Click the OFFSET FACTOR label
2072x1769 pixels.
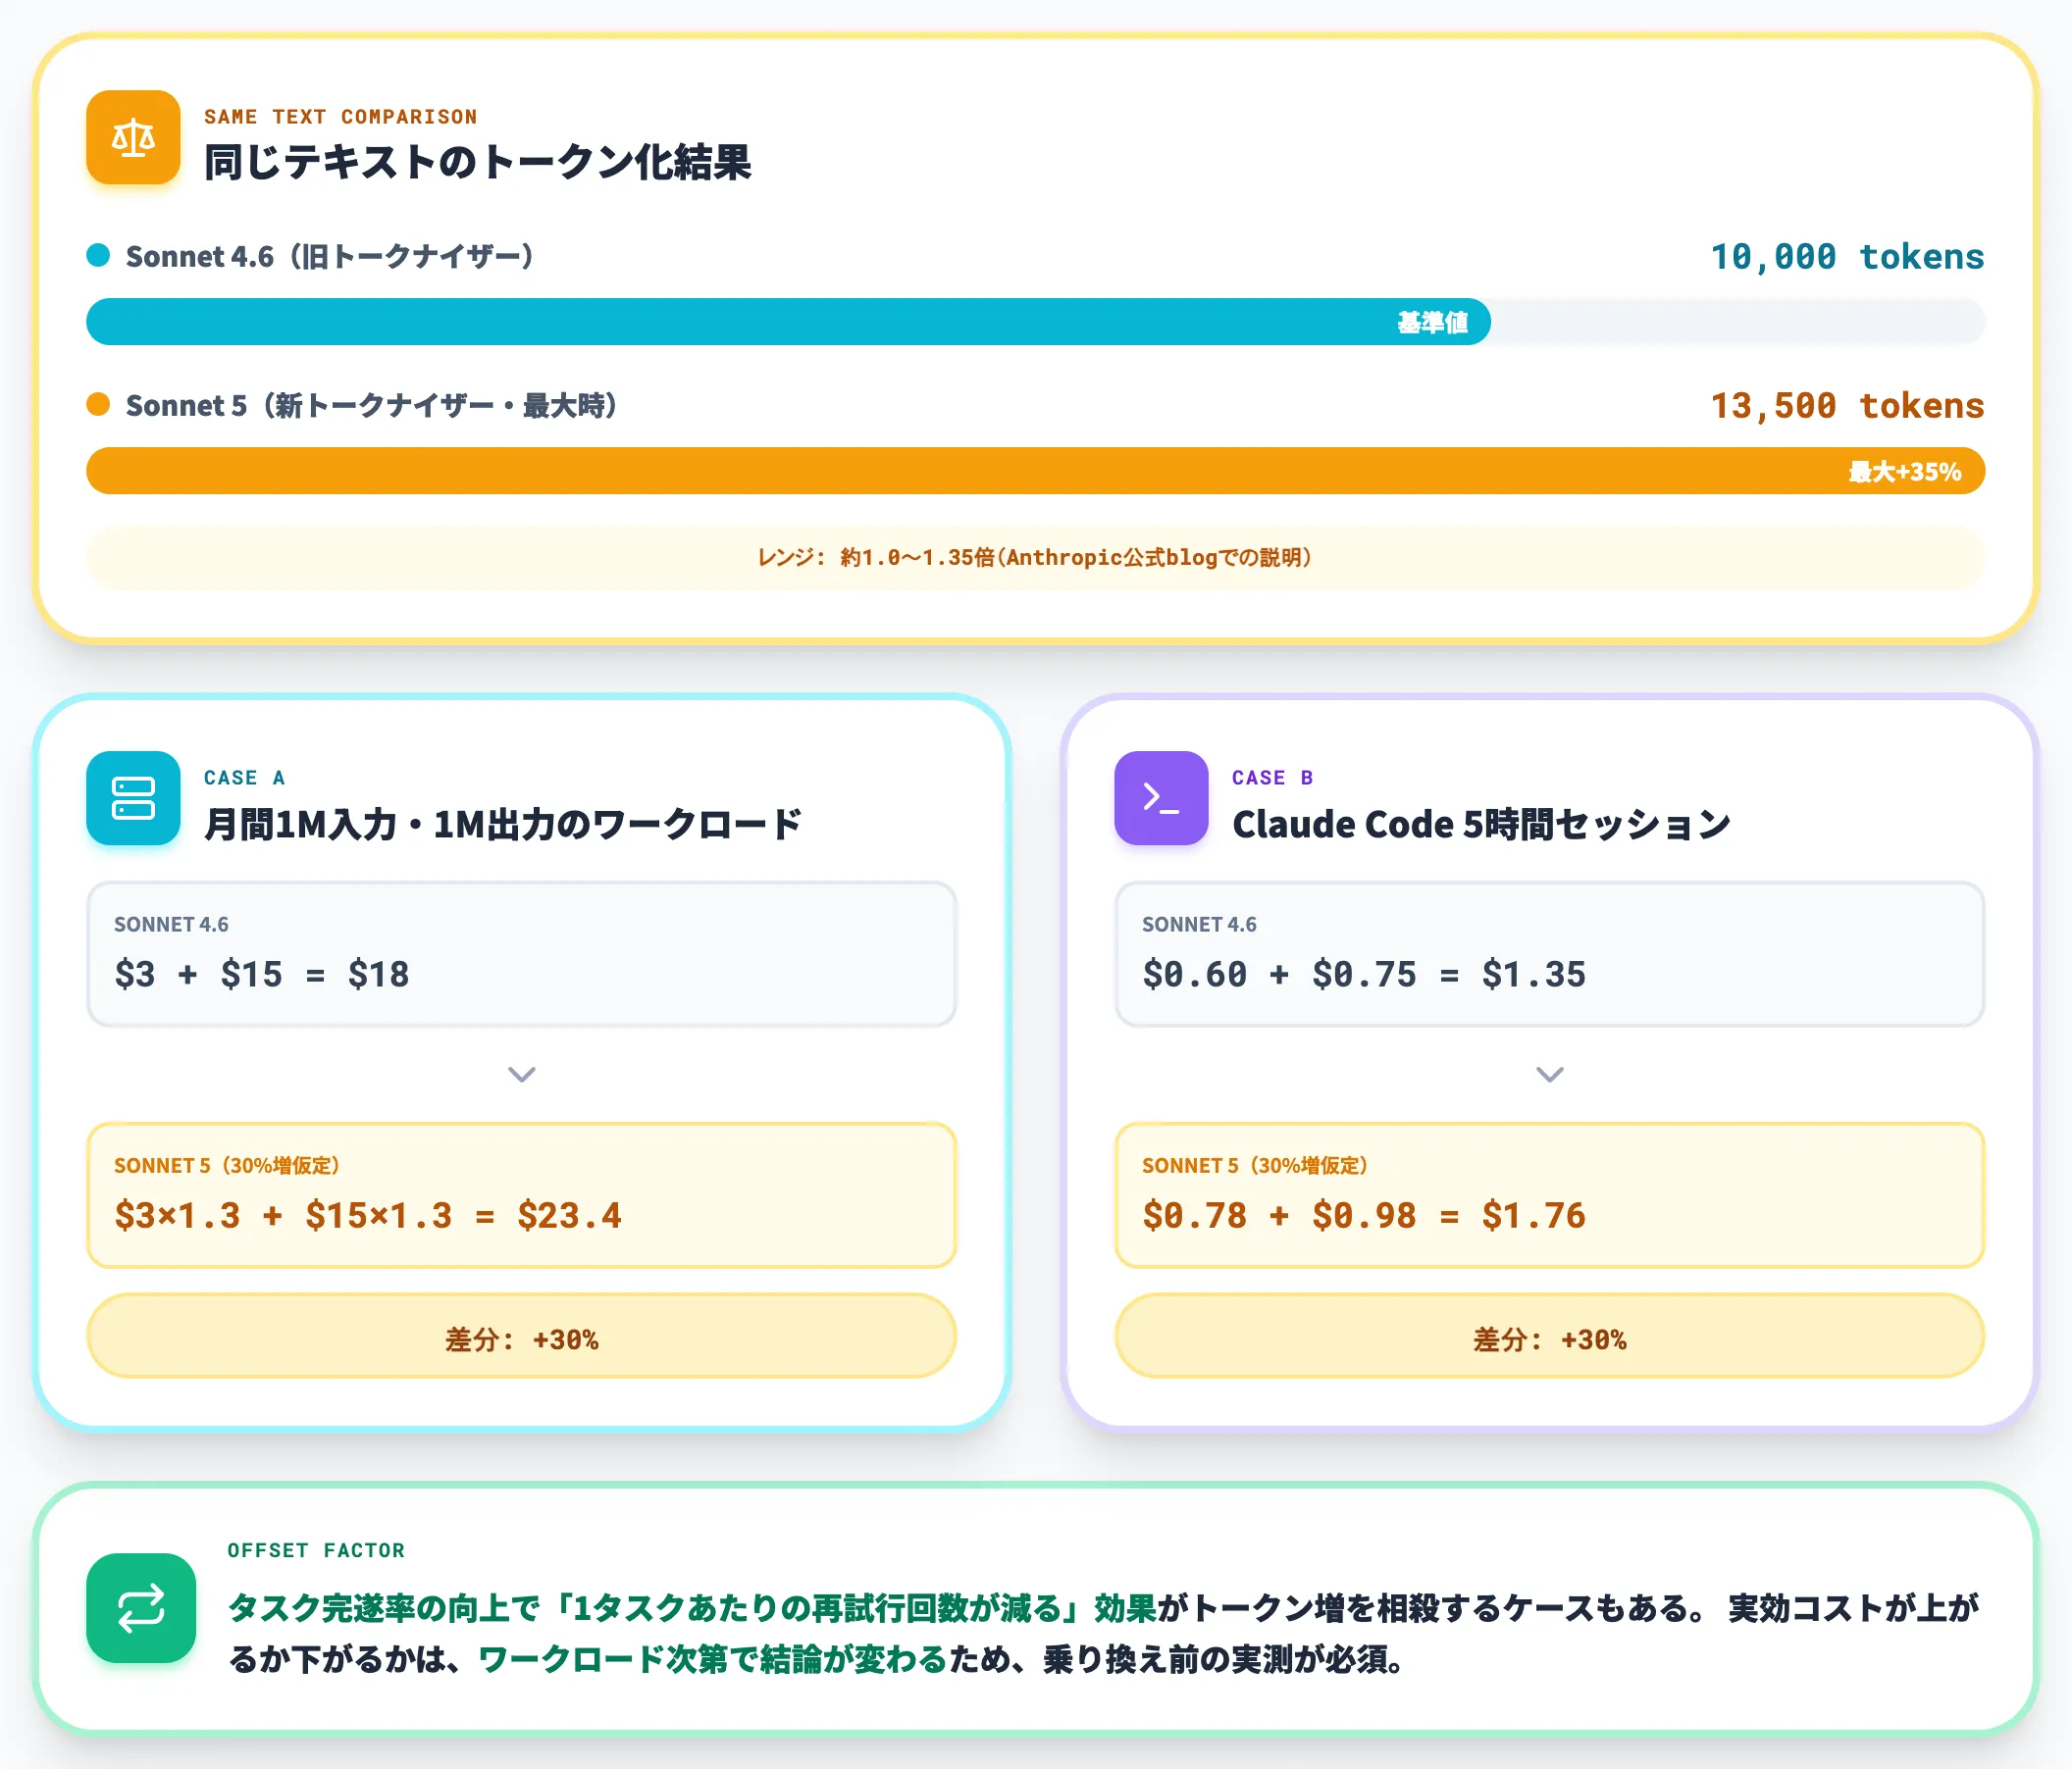pos(316,1550)
